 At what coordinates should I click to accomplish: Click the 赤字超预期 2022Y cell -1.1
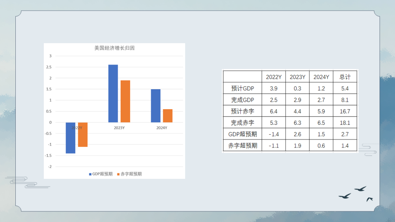pyautogui.click(x=274, y=146)
